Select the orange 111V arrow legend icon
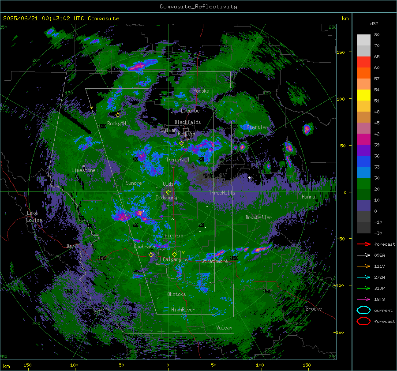 [363, 266]
